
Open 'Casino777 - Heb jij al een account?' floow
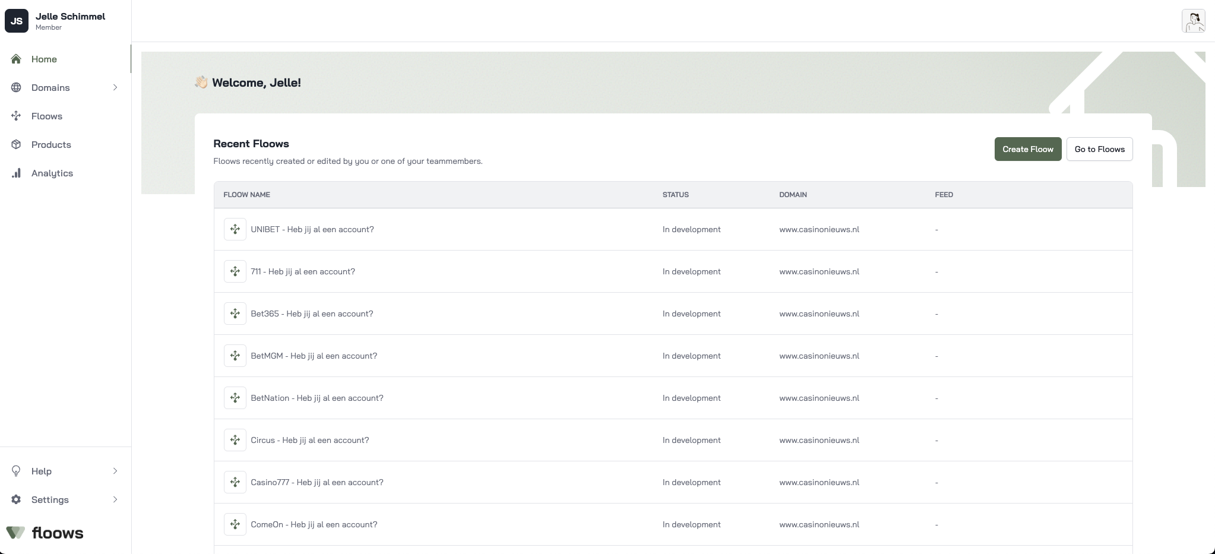point(317,482)
